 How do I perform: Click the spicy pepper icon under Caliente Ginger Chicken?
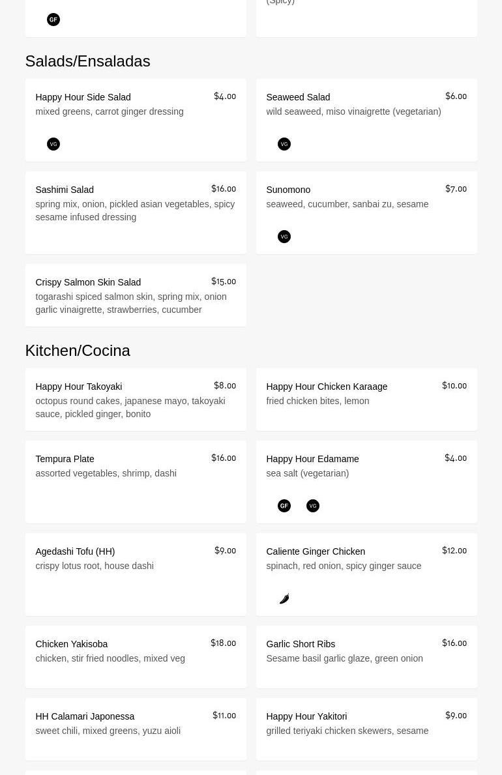click(x=284, y=598)
